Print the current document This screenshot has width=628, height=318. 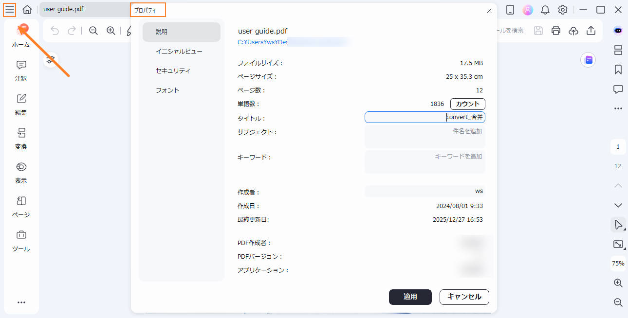pos(556,30)
